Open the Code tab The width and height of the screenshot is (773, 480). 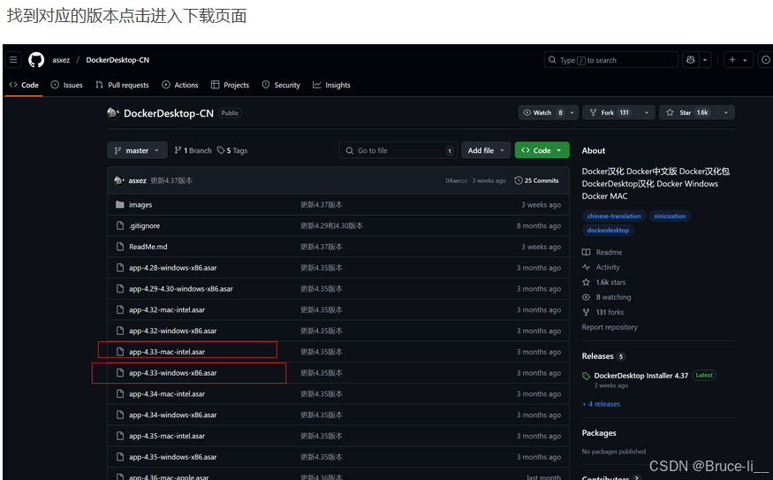24,85
